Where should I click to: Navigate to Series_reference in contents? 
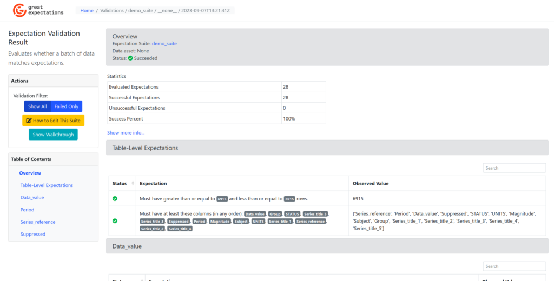click(x=38, y=222)
